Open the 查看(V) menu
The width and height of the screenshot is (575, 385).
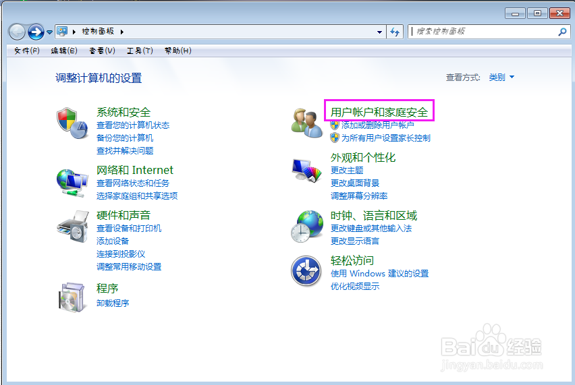pyautogui.click(x=102, y=51)
